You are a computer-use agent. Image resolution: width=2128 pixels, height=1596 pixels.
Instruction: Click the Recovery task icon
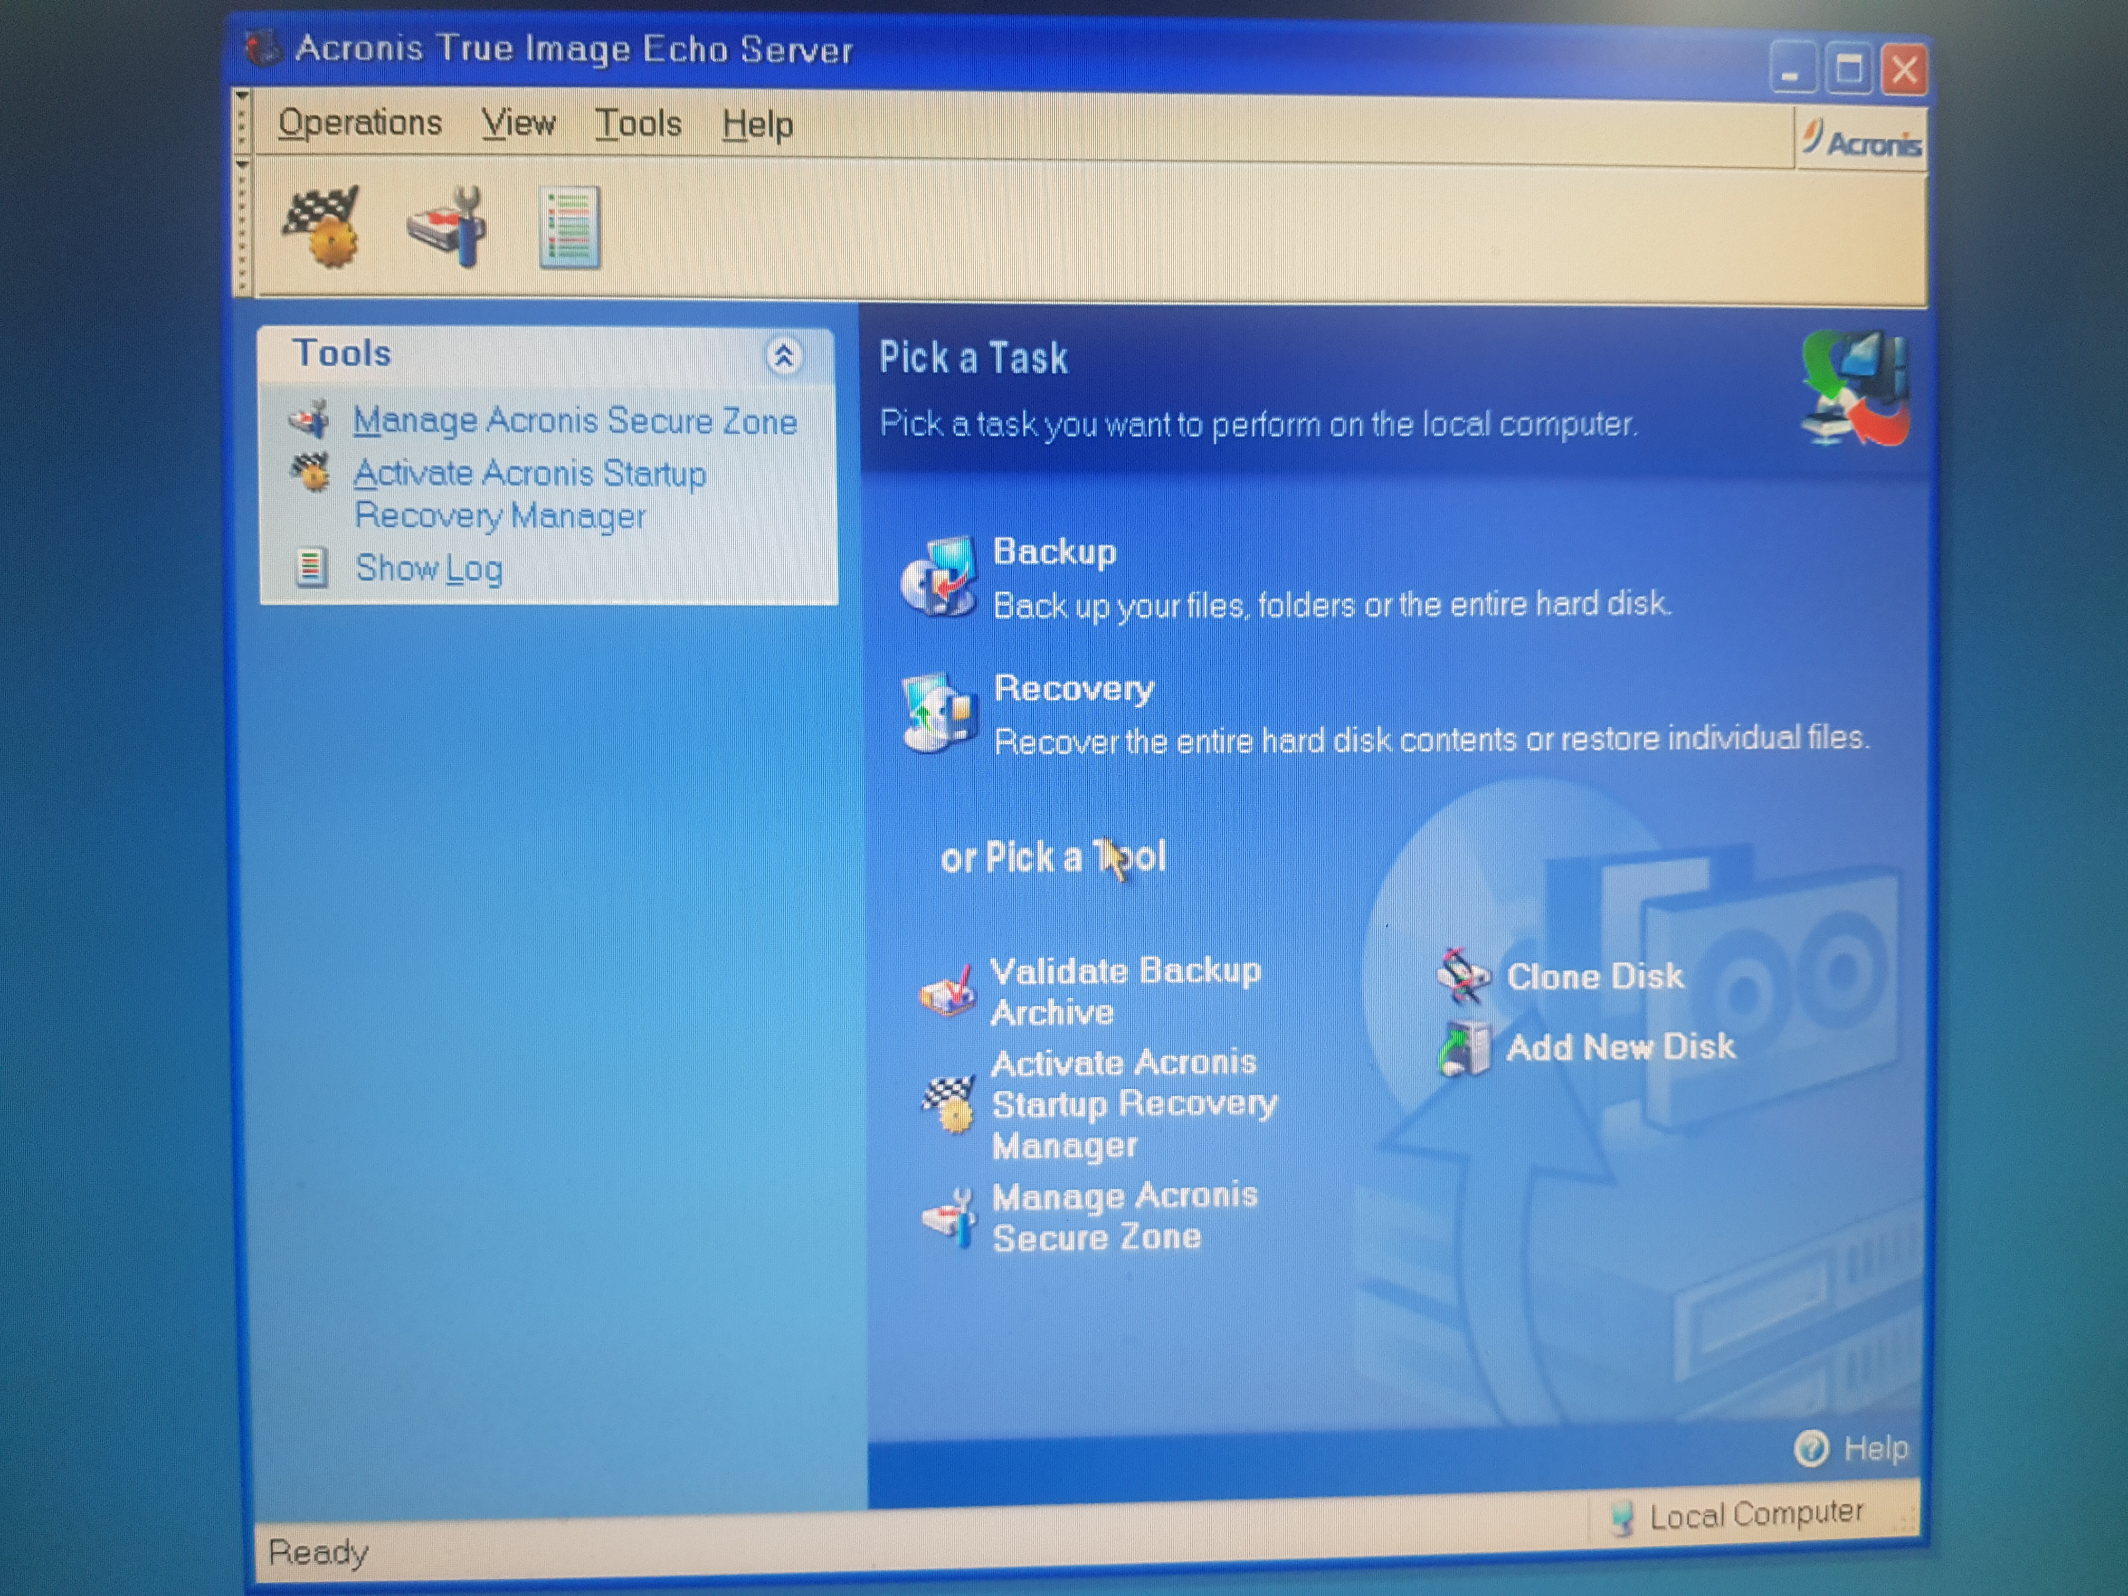(940, 714)
